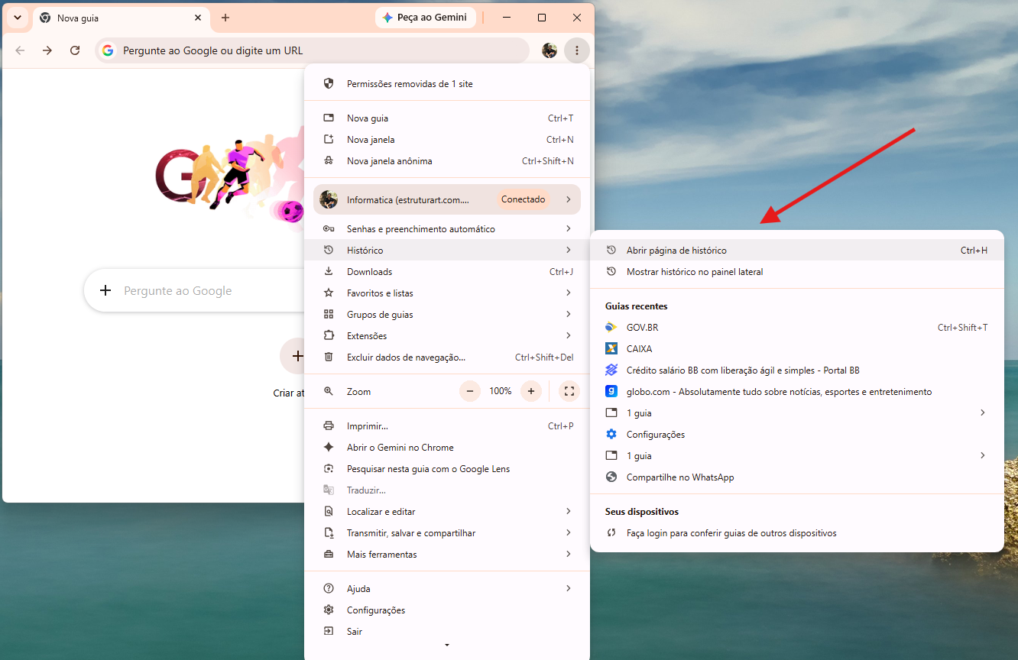Click the Google football doodle
Image resolution: width=1018 pixels, height=660 pixels.
(x=229, y=178)
